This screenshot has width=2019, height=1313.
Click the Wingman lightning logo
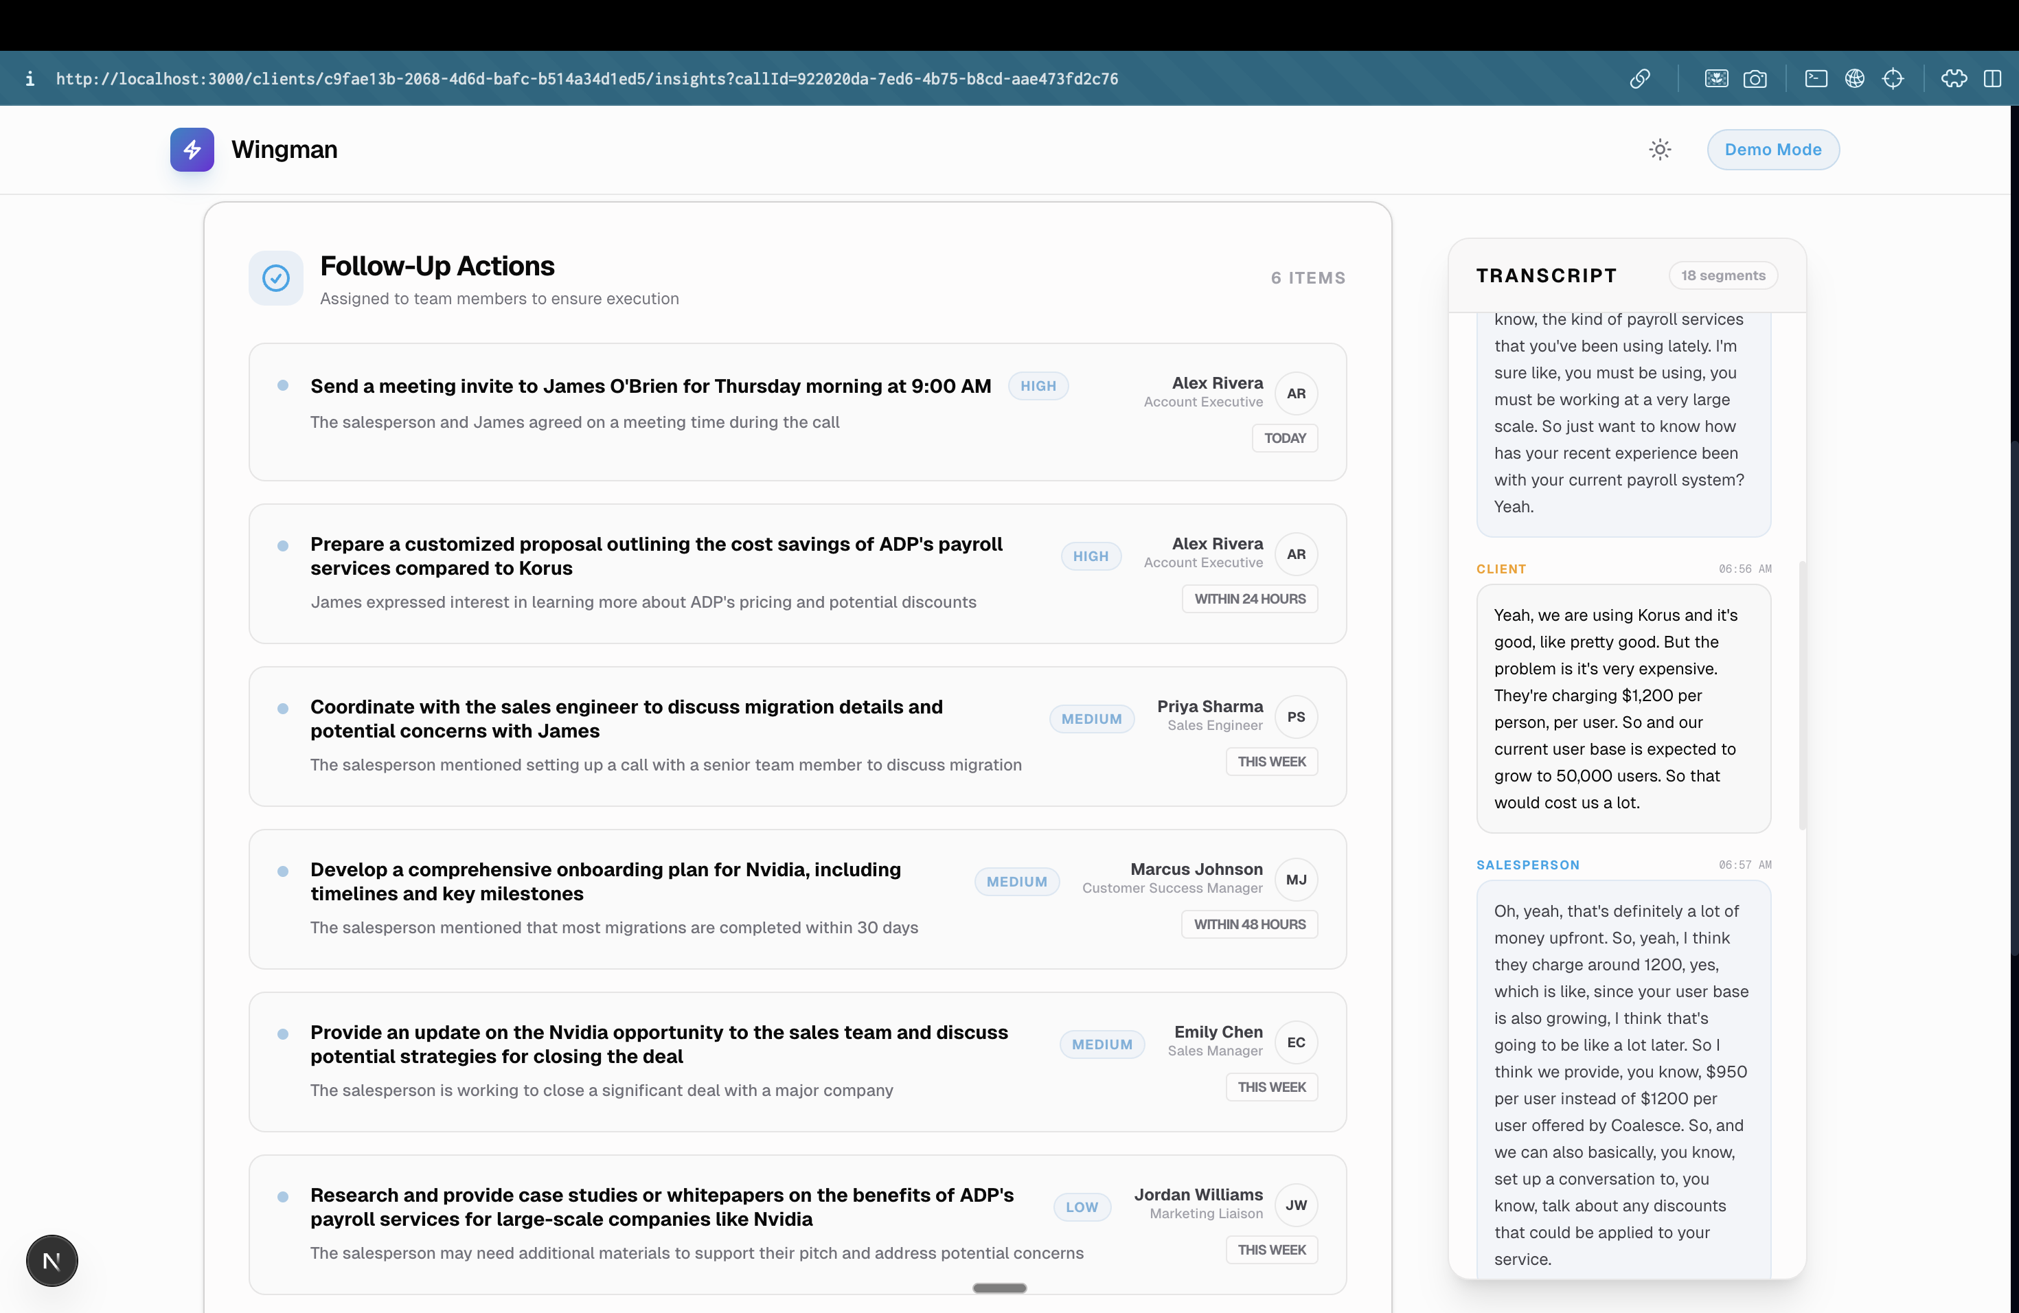pyautogui.click(x=192, y=149)
